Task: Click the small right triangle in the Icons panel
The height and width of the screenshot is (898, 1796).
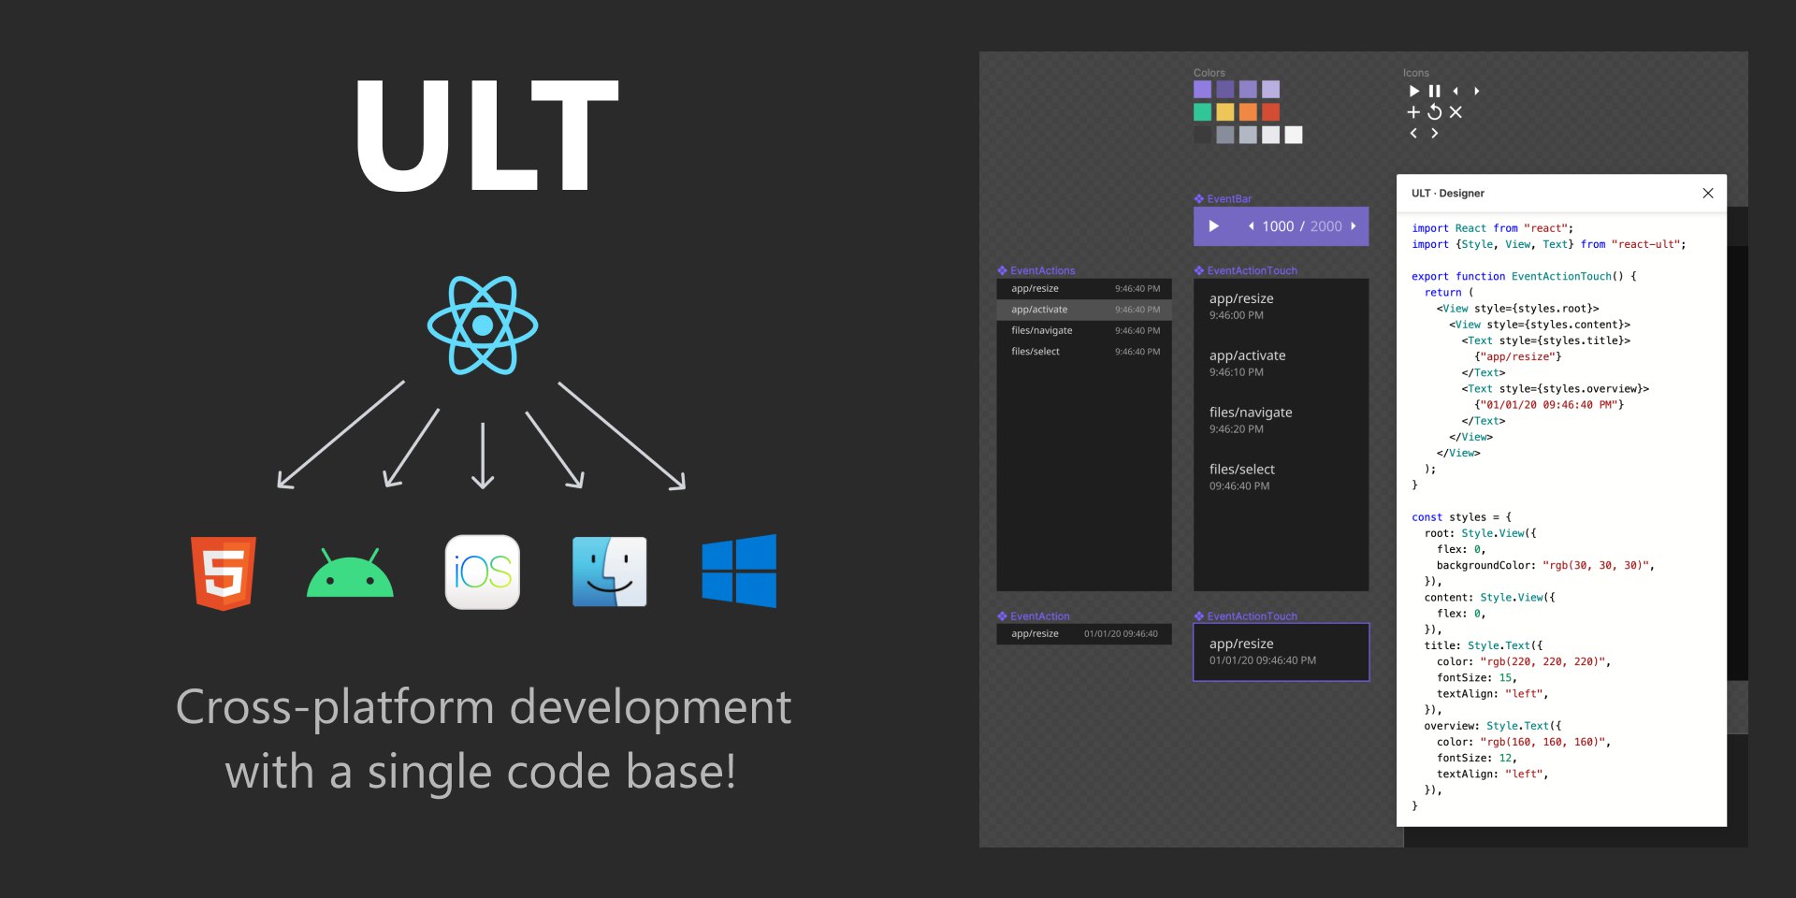Action: [1476, 91]
